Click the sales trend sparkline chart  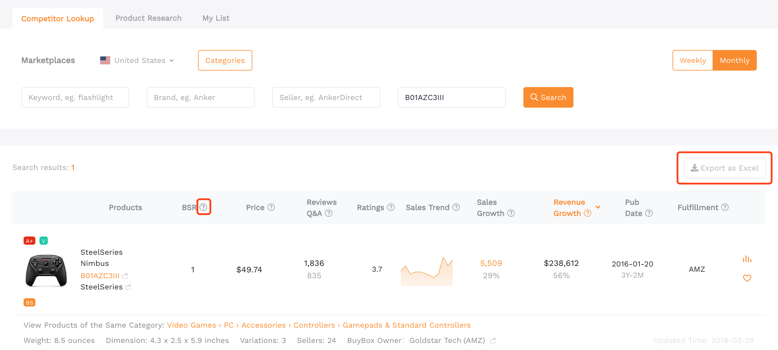(426, 271)
